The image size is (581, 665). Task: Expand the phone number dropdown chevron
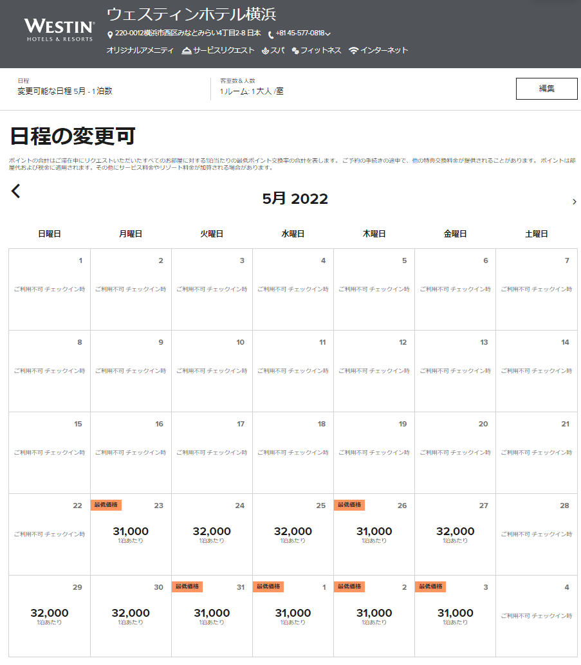328,34
